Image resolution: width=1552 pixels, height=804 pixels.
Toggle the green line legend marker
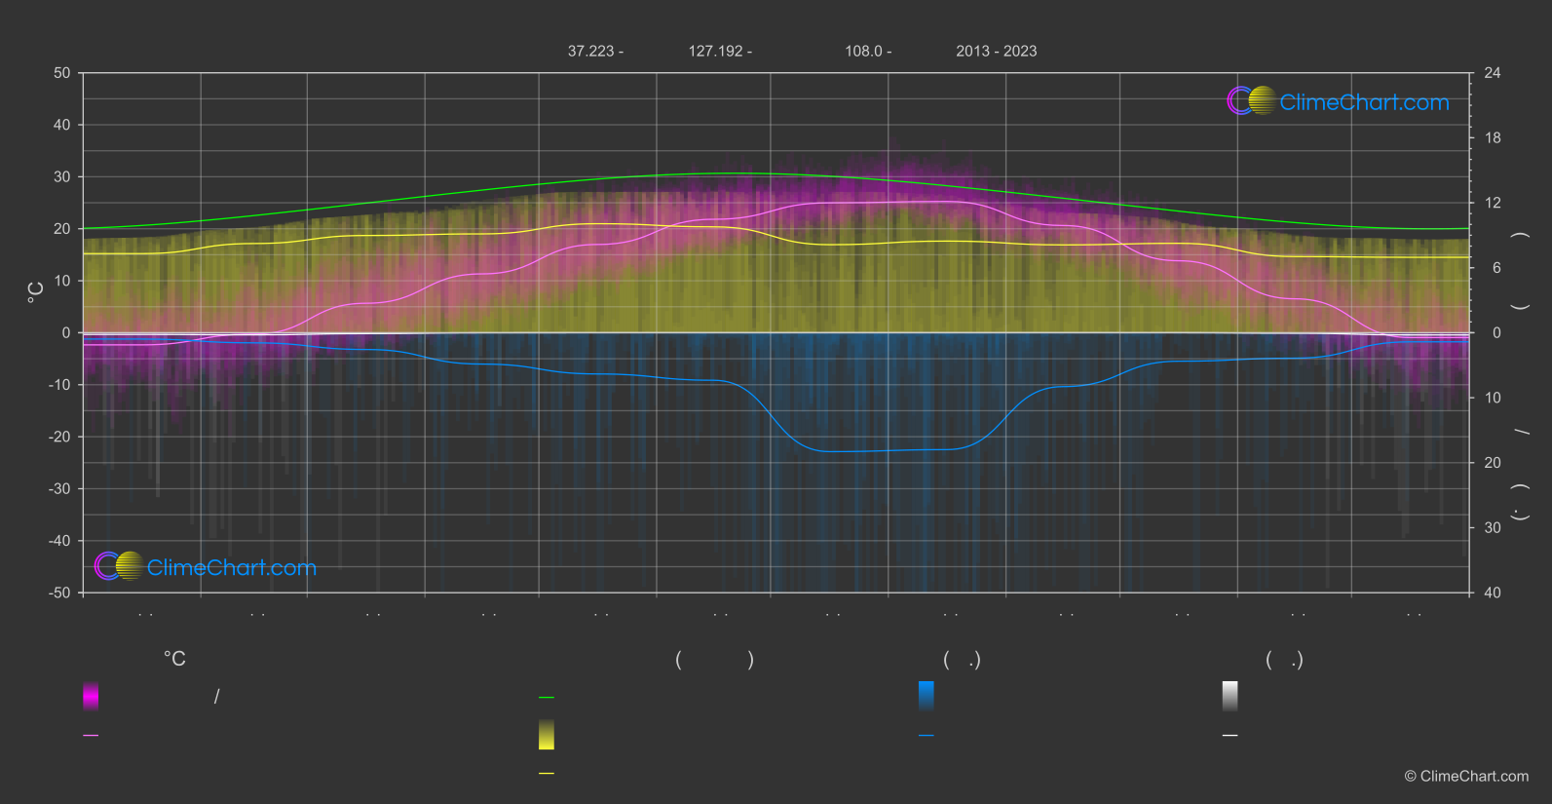(547, 698)
